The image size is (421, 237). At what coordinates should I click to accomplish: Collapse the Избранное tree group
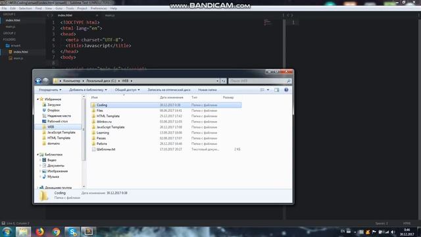click(x=38, y=99)
